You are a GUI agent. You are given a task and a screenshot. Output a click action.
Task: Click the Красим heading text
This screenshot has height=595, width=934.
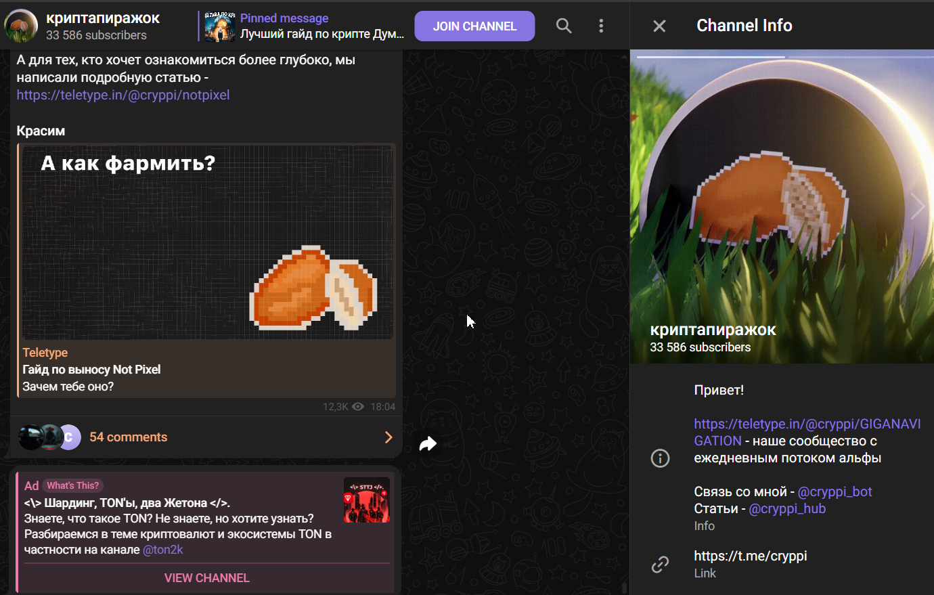pos(41,131)
